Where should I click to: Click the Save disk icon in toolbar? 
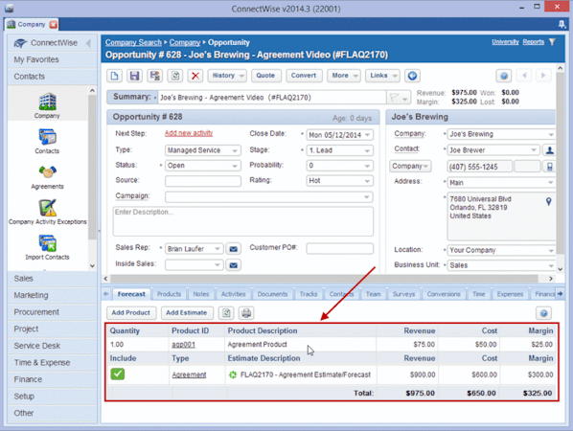pos(134,76)
